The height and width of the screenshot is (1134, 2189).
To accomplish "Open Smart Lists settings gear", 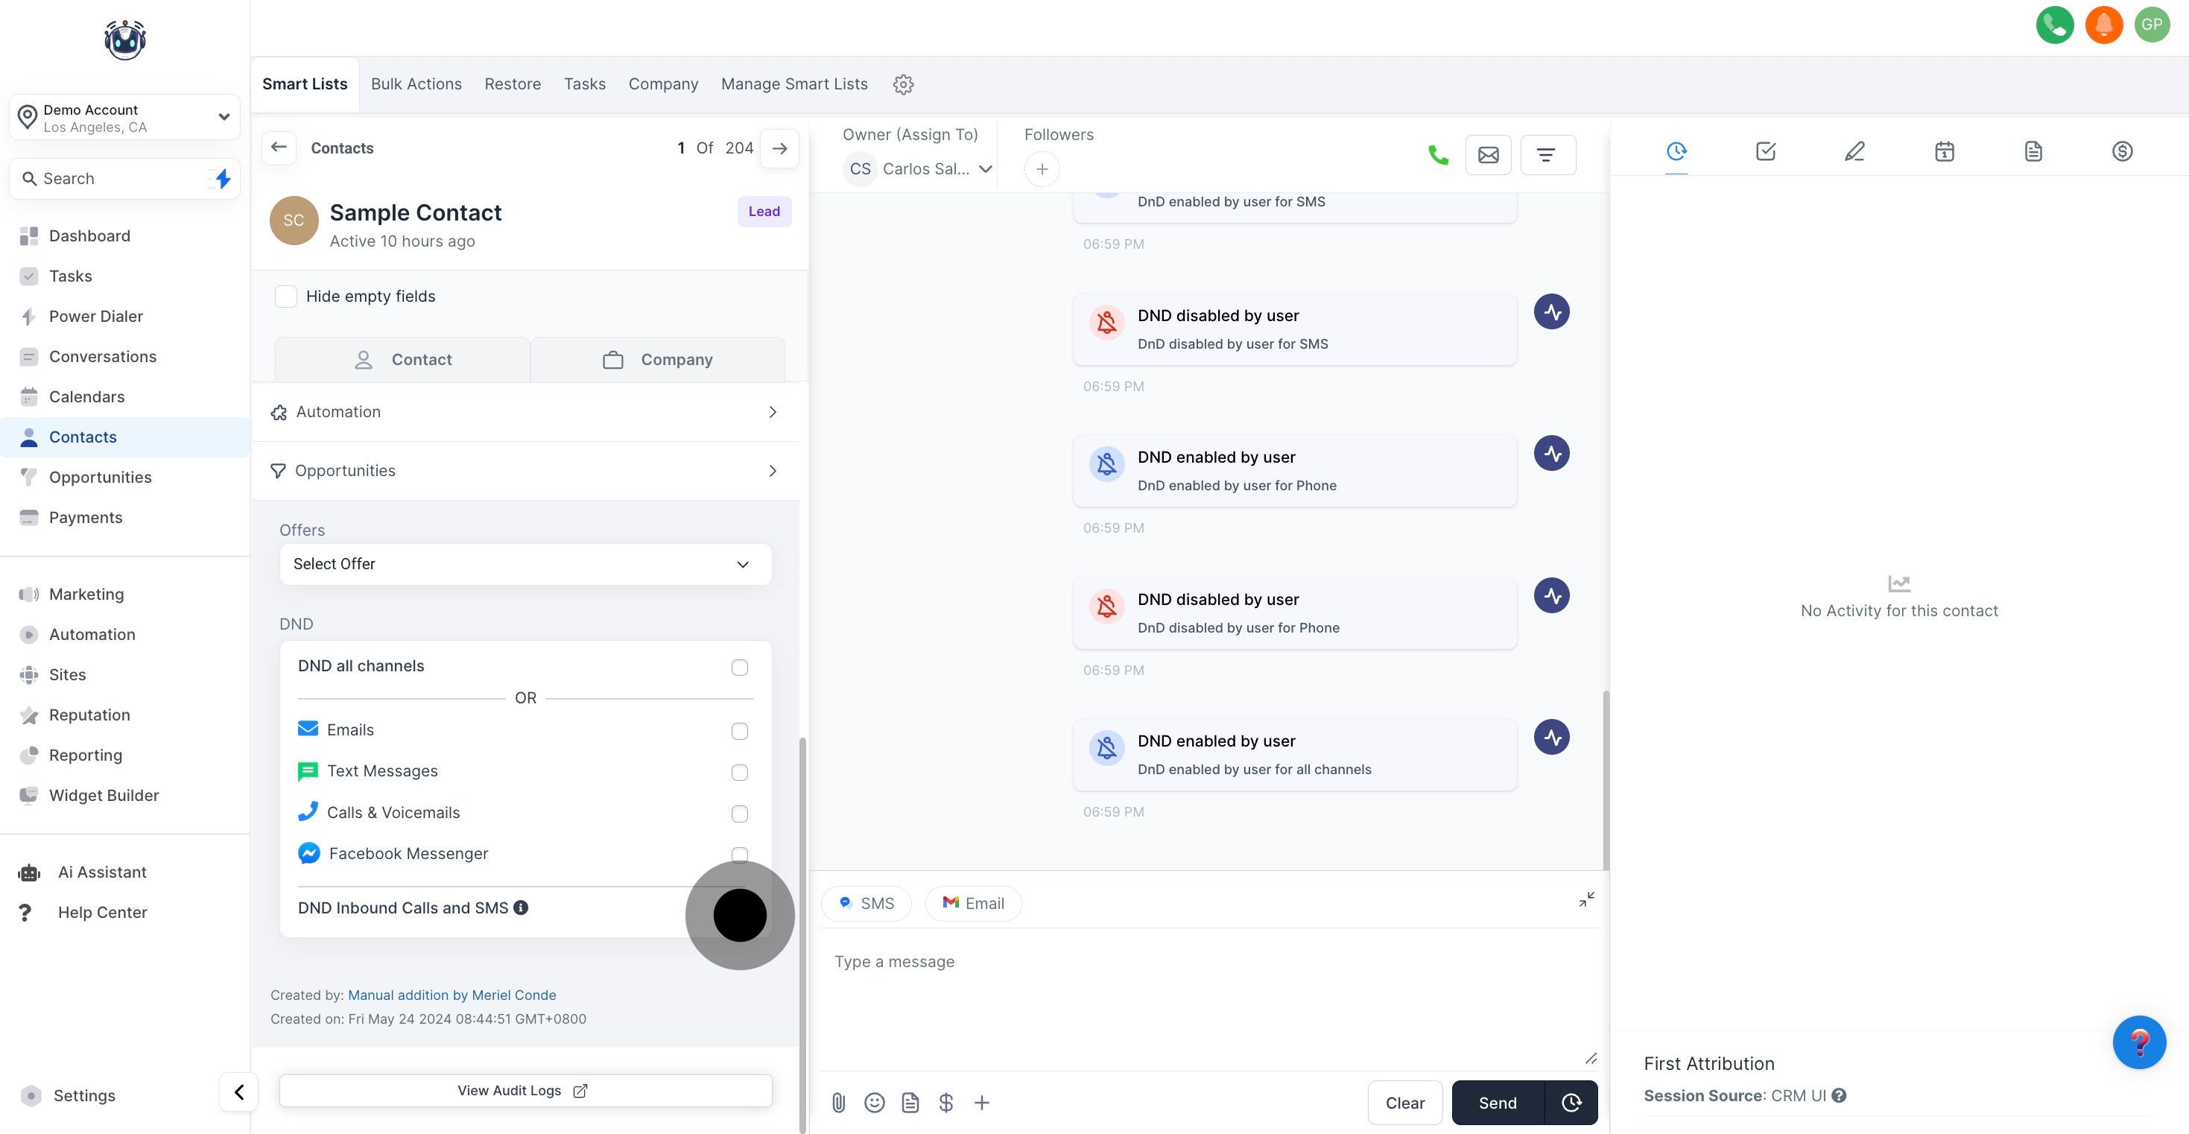I will click(902, 84).
